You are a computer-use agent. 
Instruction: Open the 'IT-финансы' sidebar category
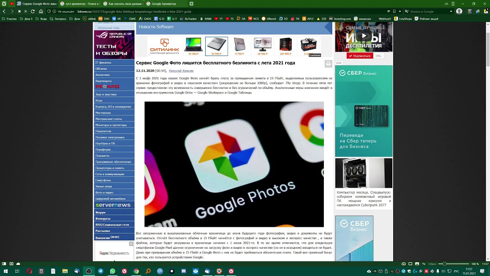[114, 62]
